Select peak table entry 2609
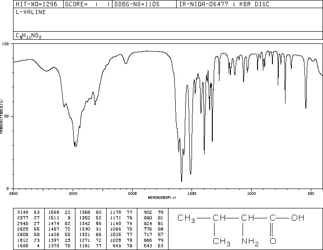This screenshot has height=250, width=323. coord(23,235)
